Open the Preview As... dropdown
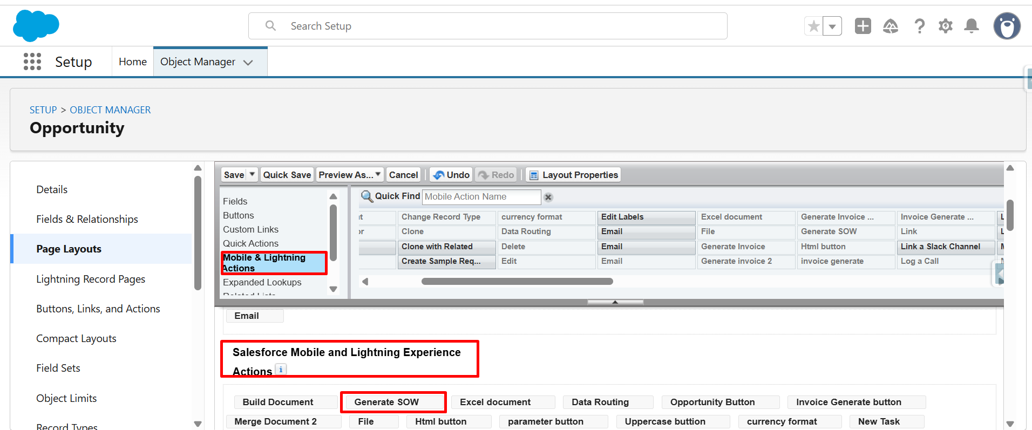 (x=350, y=175)
